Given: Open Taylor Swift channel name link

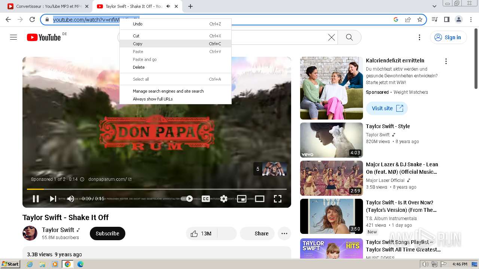Looking at the screenshot, I should tap(58, 230).
